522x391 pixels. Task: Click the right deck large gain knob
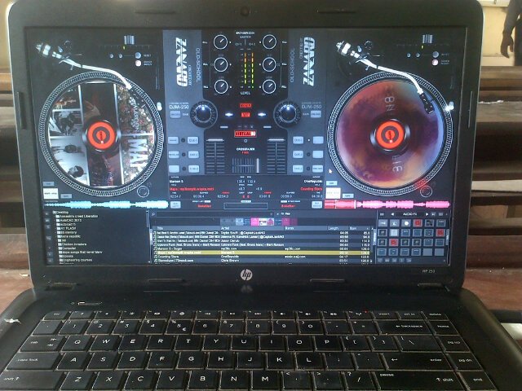click(x=287, y=113)
